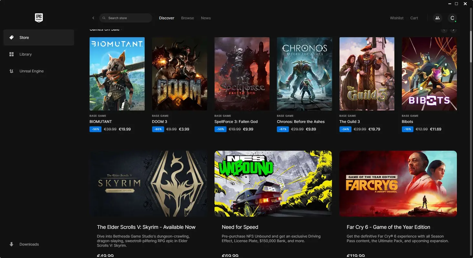Switch to the Browse tab
Screen dimensions: 473x258
187,18
